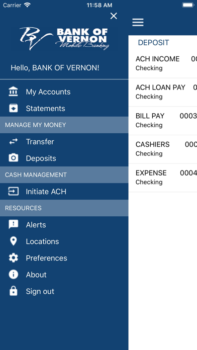The width and height of the screenshot is (197, 350).
Task: Click the RESOURCES section header
Action: (x=64, y=208)
